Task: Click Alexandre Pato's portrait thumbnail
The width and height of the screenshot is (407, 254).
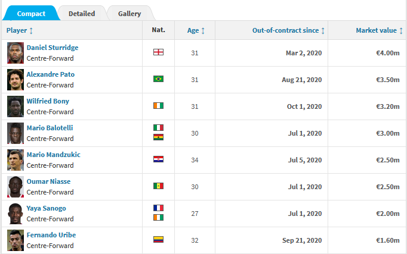Action: [x=16, y=80]
